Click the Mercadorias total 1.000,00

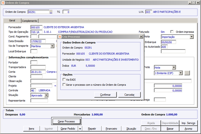[97, 114]
